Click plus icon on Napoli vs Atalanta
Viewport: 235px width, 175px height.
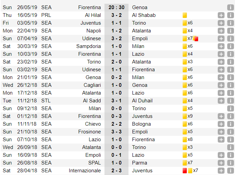221,31
